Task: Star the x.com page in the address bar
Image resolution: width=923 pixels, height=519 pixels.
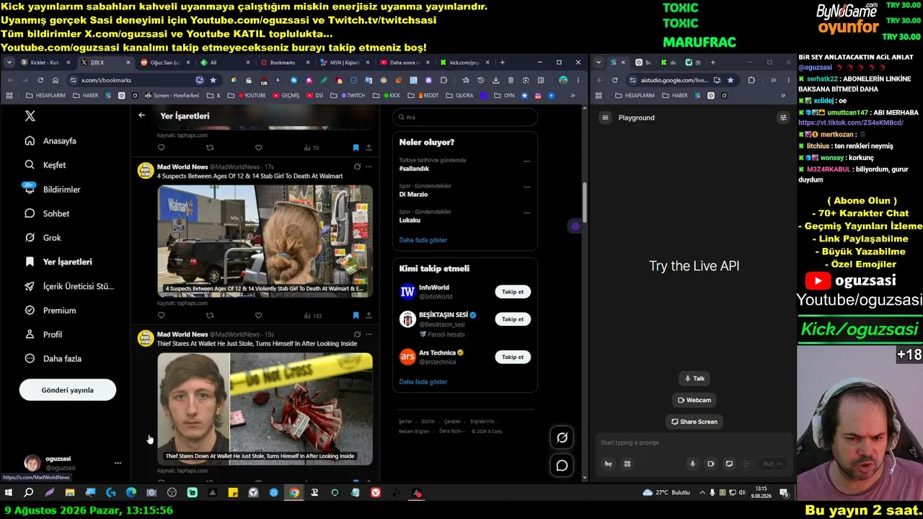Action: coord(213,80)
